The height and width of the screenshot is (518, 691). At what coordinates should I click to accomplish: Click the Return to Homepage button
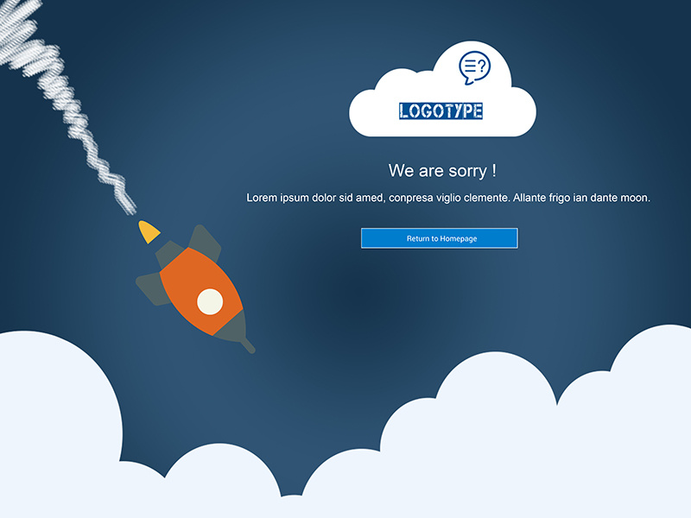440,238
